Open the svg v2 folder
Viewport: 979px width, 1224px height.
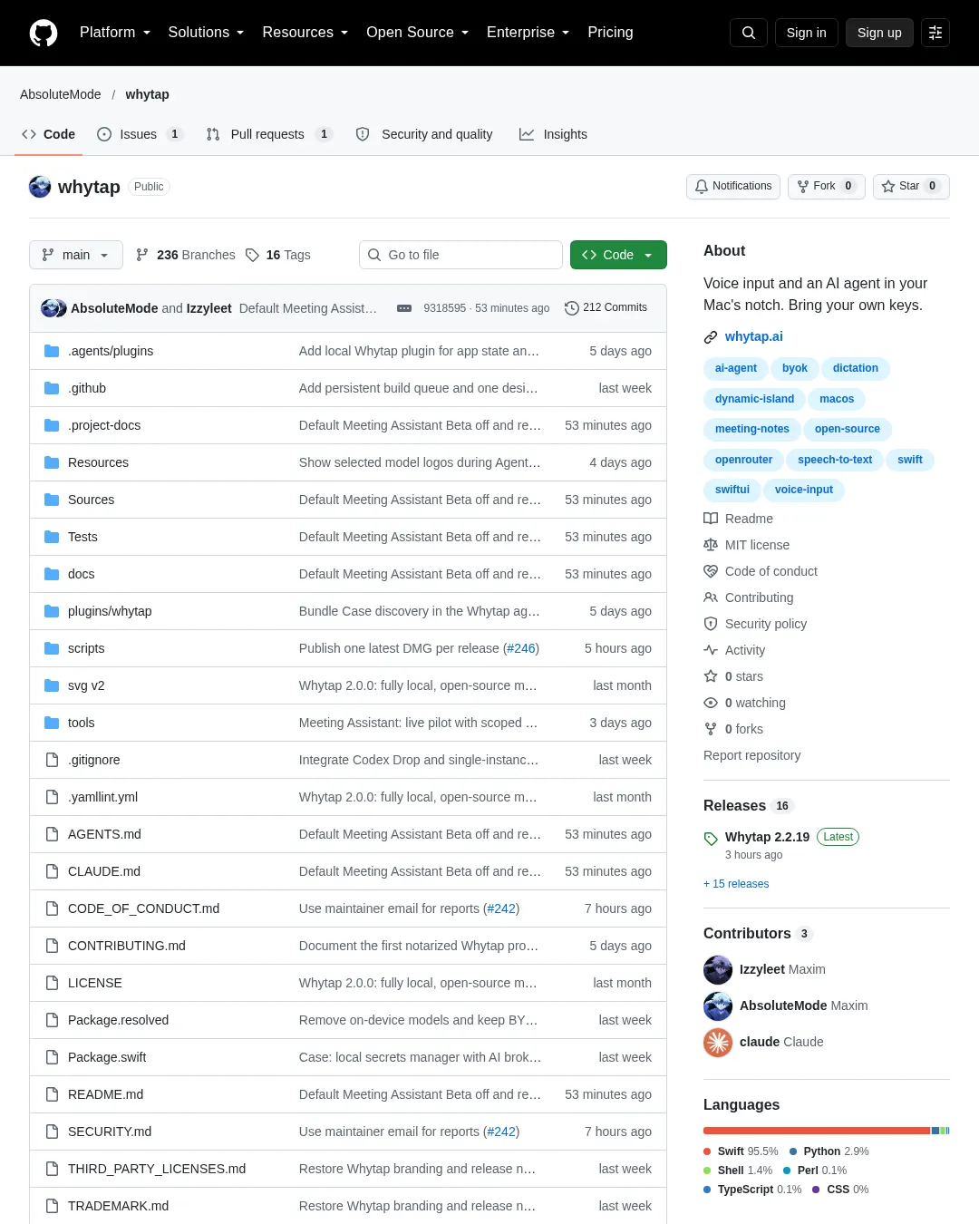coord(86,685)
